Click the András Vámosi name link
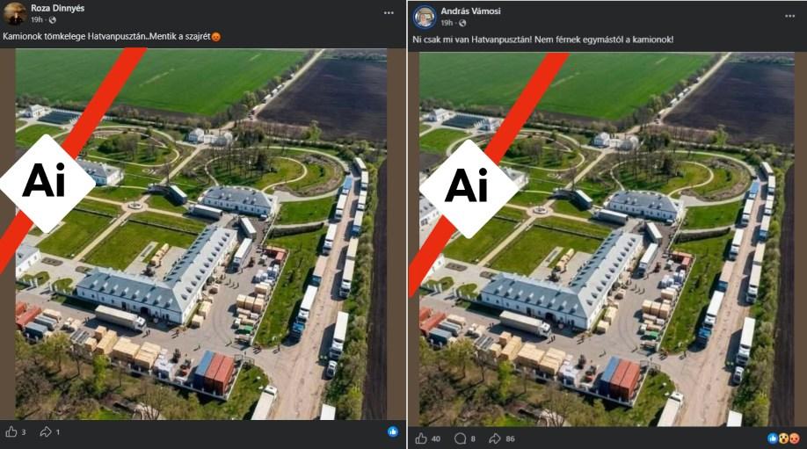This screenshot has height=449, width=807. [470, 11]
